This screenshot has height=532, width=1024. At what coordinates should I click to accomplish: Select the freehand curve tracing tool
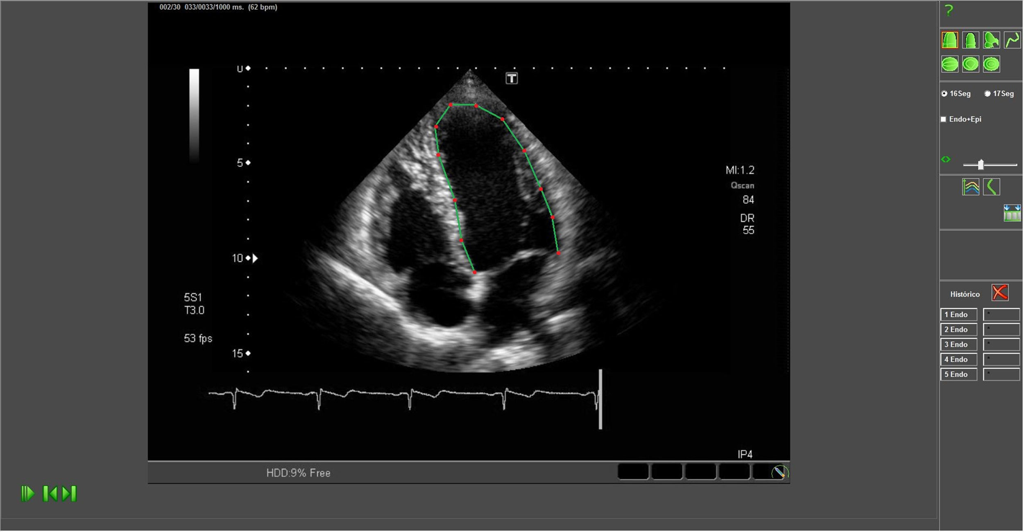[1012, 40]
